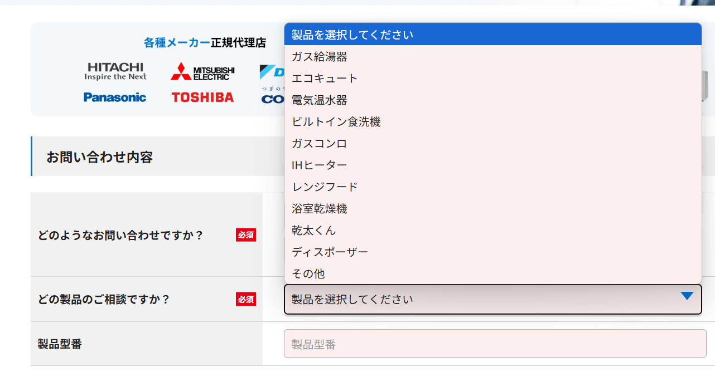Select ガス給湯器 from the product list

(319, 57)
